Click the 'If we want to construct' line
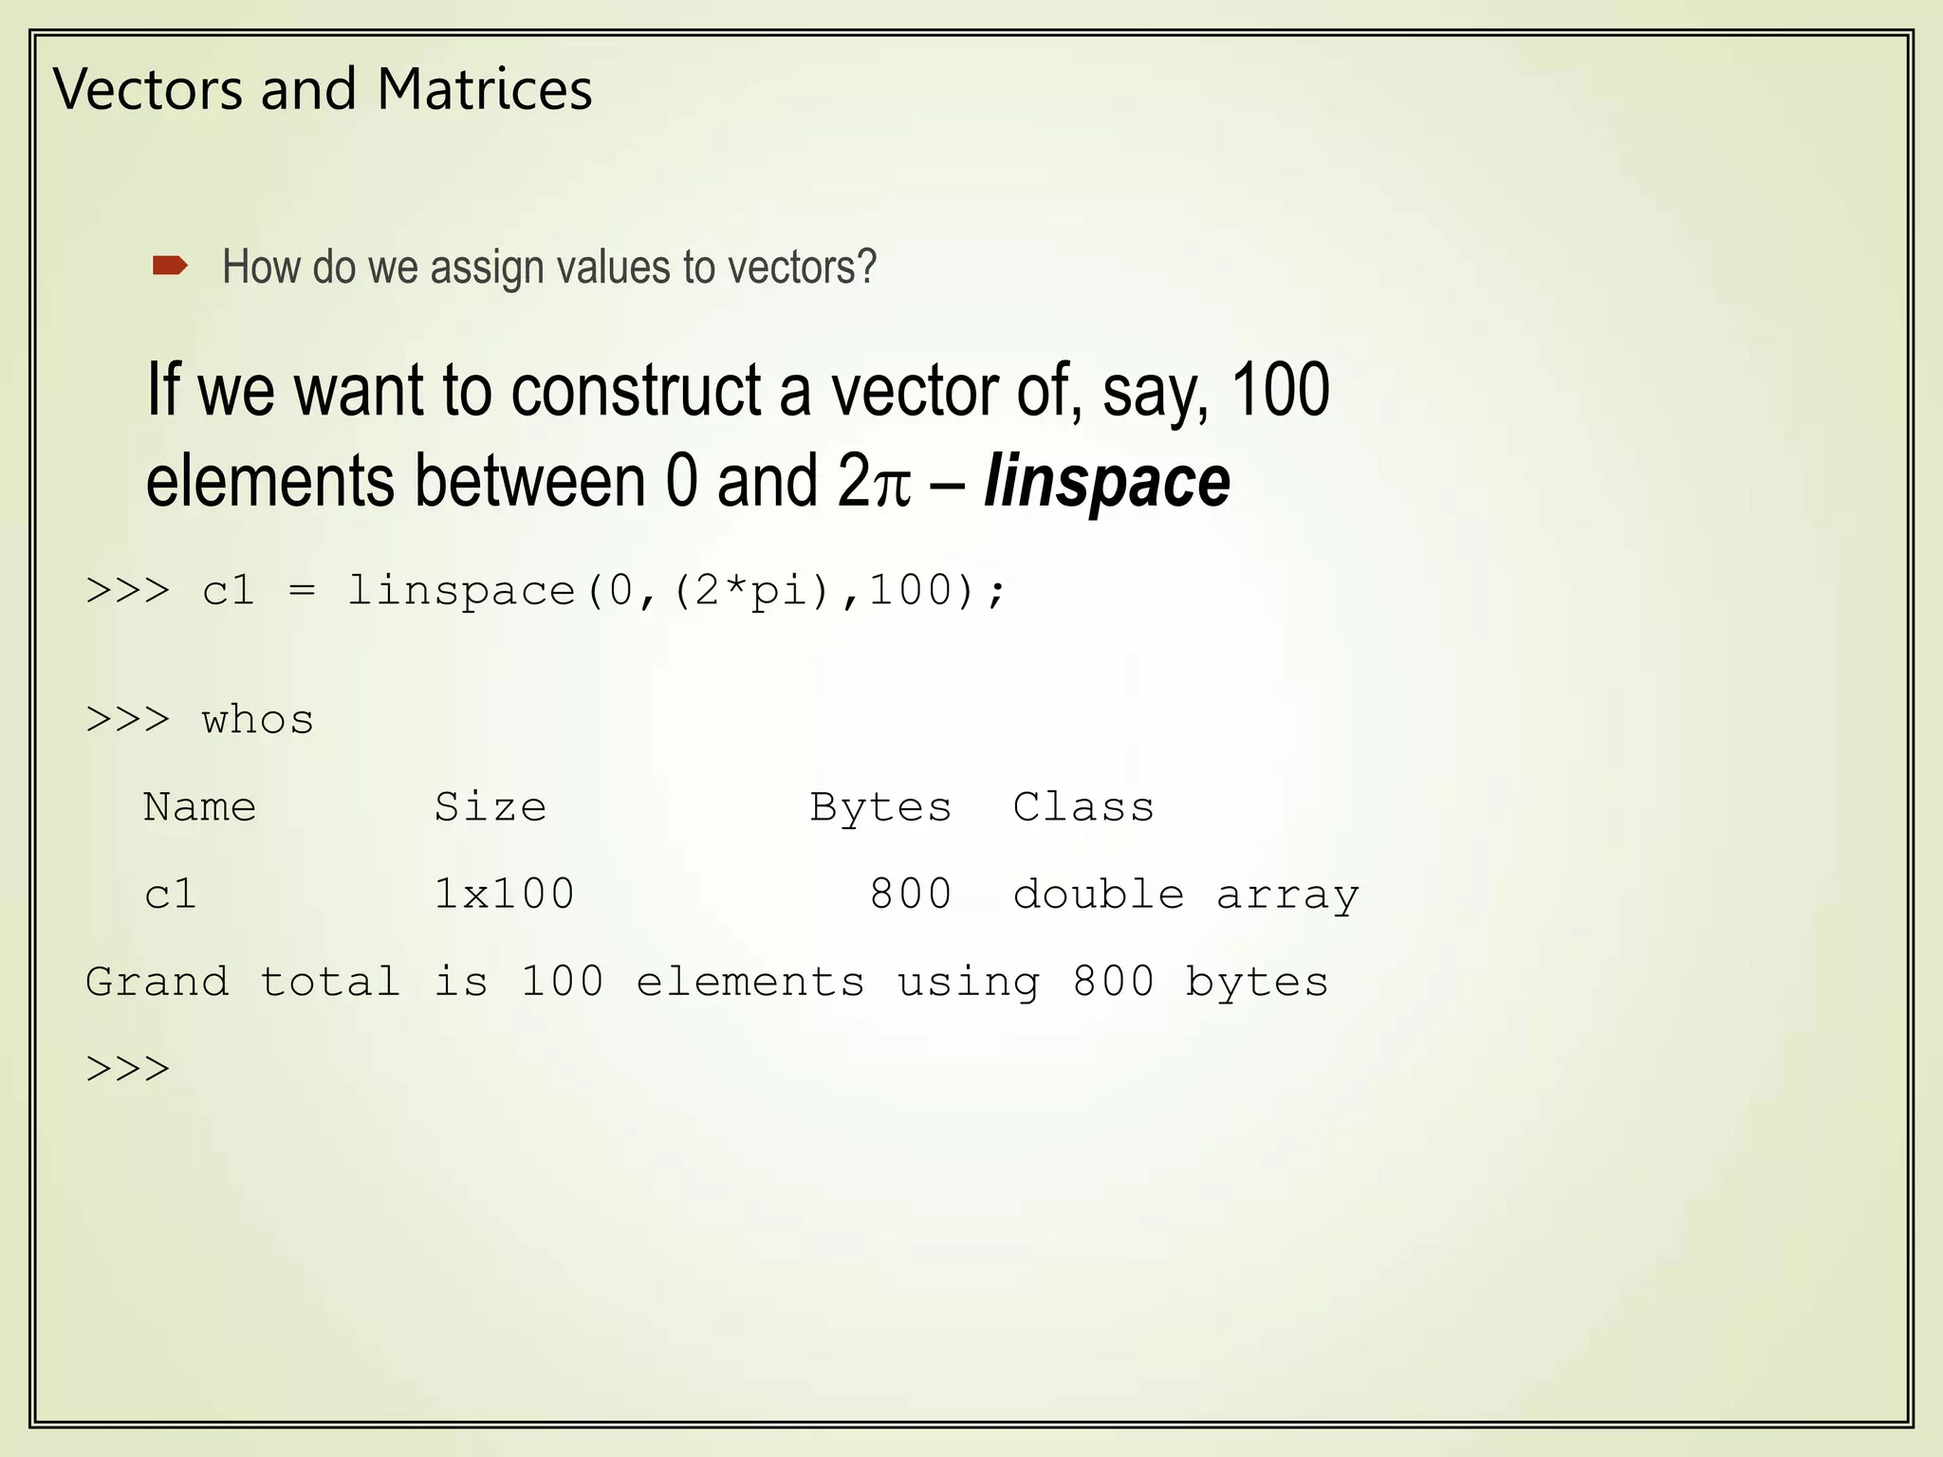Viewport: 1943px width, 1457px height. tap(737, 390)
